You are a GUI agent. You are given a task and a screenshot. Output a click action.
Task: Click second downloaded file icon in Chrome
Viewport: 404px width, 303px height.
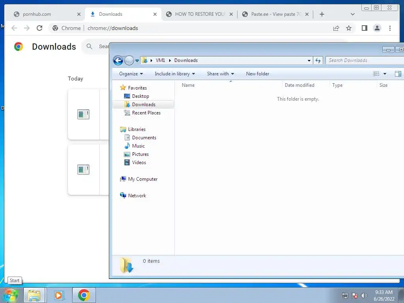pyautogui.click(x=83, y=169)
